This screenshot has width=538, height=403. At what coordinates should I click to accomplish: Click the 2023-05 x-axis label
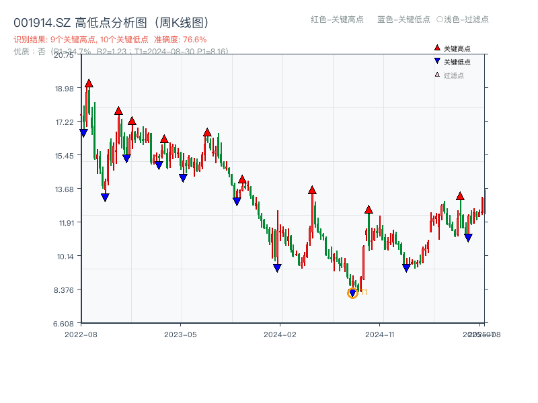coord(180,334)
